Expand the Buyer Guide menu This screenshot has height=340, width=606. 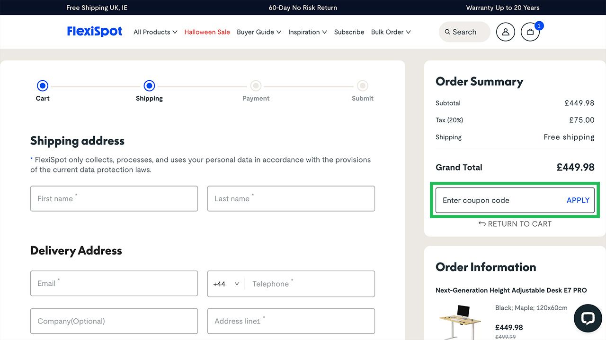point(259,32)
